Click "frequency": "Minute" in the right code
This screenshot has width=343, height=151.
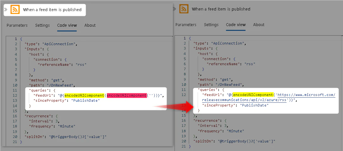(221, 131)
